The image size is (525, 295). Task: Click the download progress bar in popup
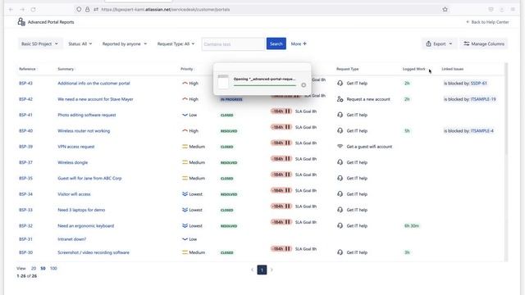265,85
